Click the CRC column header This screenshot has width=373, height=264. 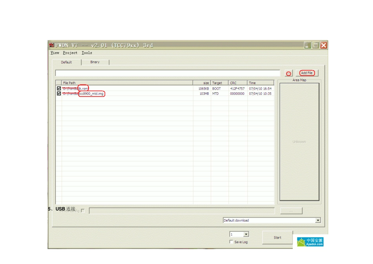238,83
